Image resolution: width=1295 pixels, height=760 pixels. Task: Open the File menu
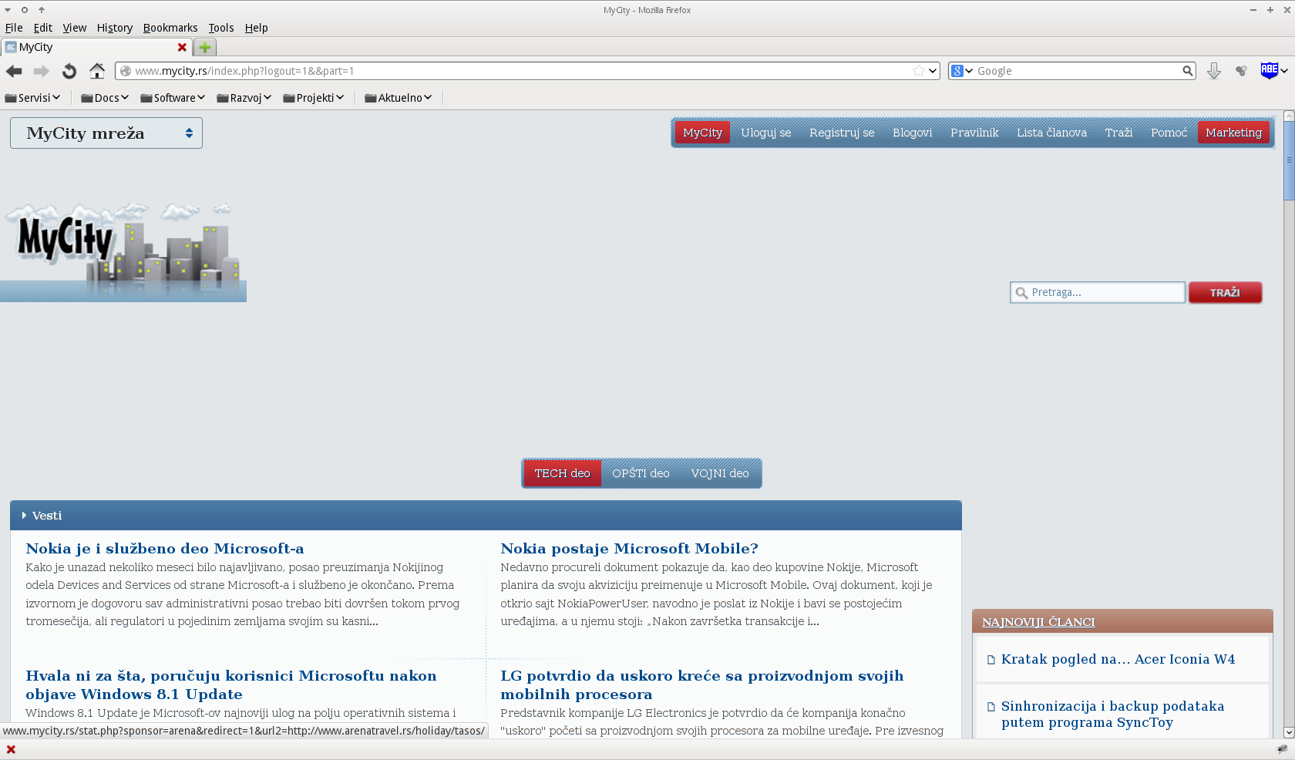point(14,28)
